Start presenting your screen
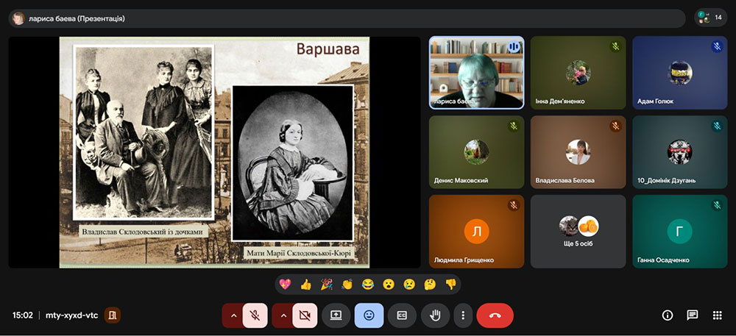The height and width of the screenshot is (336, 736). (x=336, y=315)
